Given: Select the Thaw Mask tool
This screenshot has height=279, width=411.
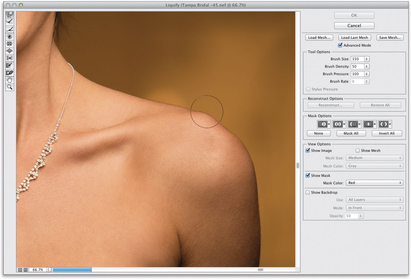Looking at the screenshot, I should 10,73.
